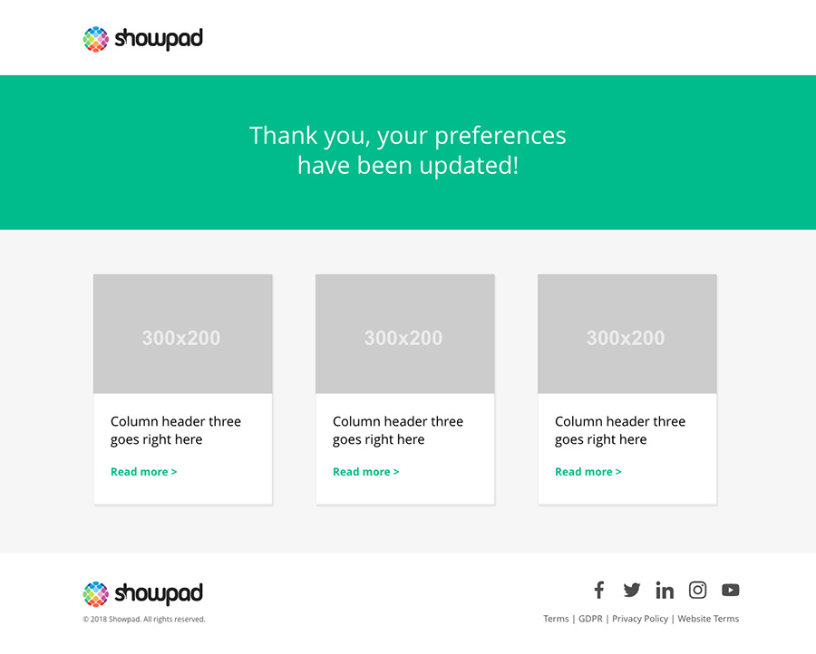Click Read more in the third card
Screen dimensions: 816x654
click(588, 472)
